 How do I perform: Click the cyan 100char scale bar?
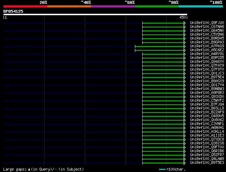pos(162,170)
